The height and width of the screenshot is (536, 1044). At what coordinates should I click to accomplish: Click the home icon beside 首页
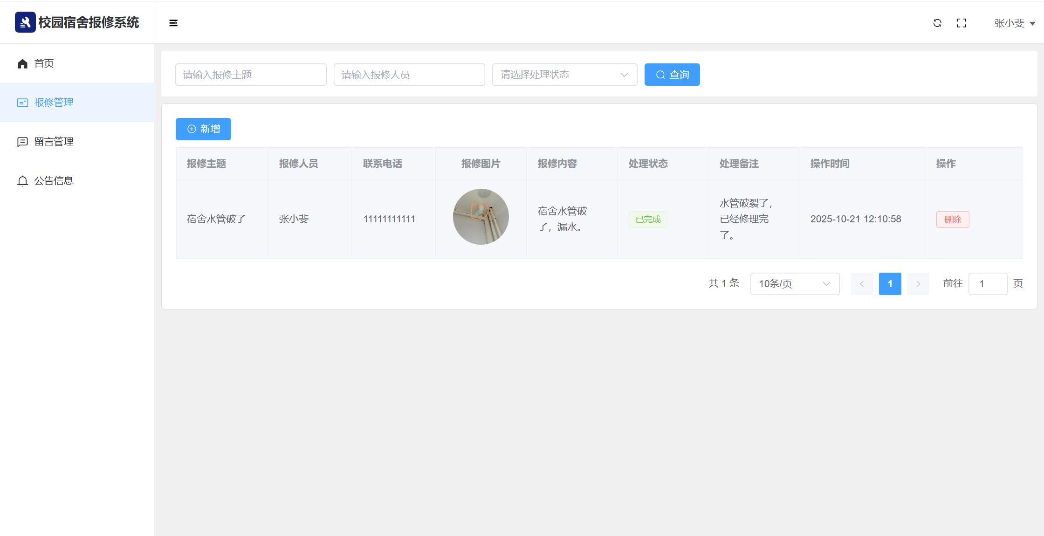coord(22,63)
